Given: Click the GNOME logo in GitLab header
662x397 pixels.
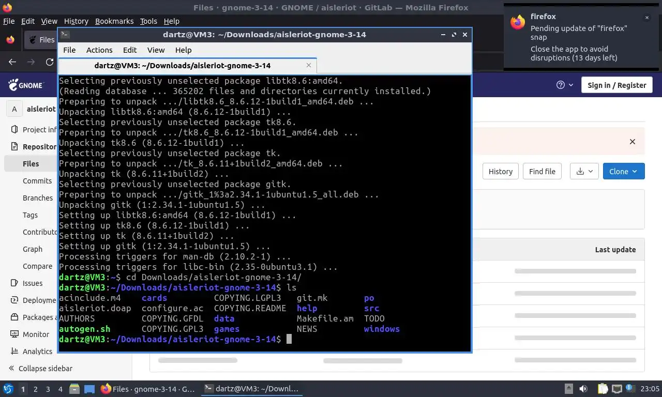Looking at the screenshot, I should 25,85.
